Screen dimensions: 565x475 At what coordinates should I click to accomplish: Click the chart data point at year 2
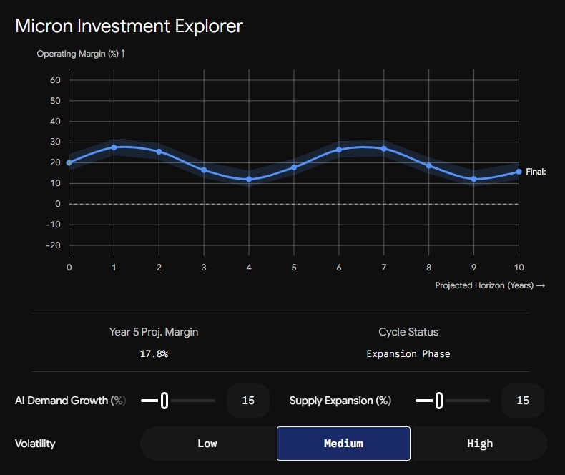coord(159,152)
